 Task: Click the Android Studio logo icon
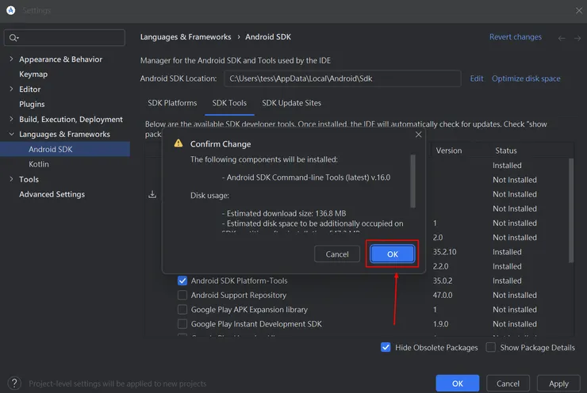point(11,10)
